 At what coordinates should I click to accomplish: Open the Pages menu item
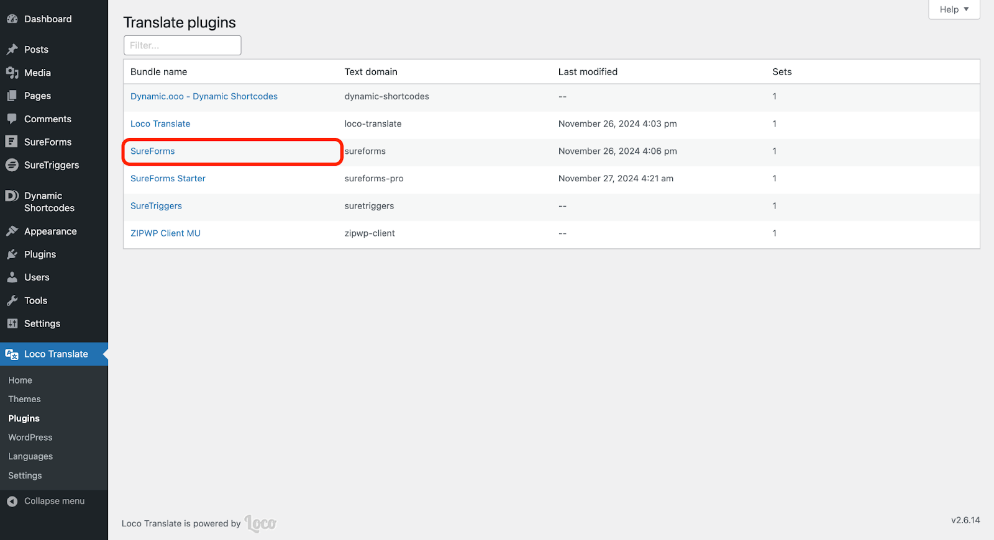pos(37,96)
